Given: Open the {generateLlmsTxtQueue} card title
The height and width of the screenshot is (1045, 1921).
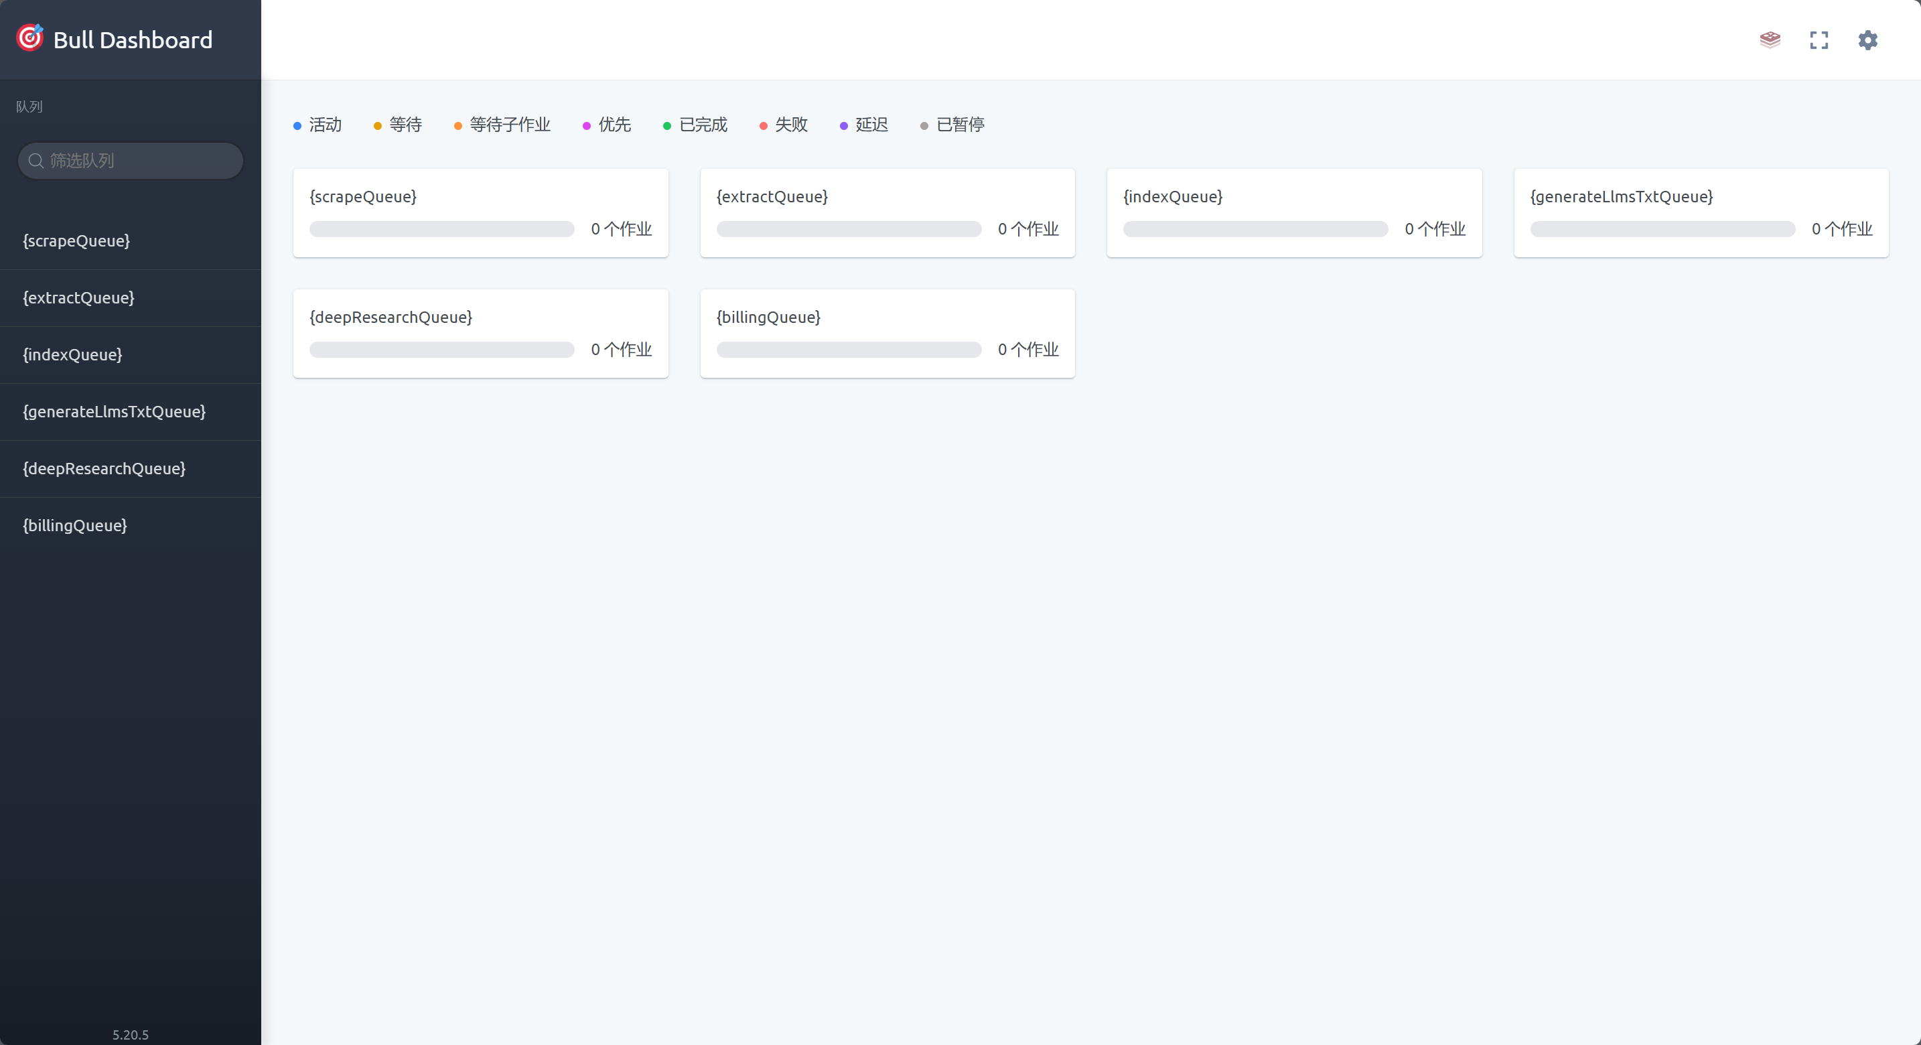Looking at the screenshot, I should tap(1621, 196).
